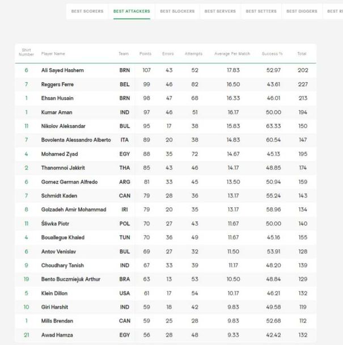Open Nikolov Aleksandar's player entry

tap(63, 126)
